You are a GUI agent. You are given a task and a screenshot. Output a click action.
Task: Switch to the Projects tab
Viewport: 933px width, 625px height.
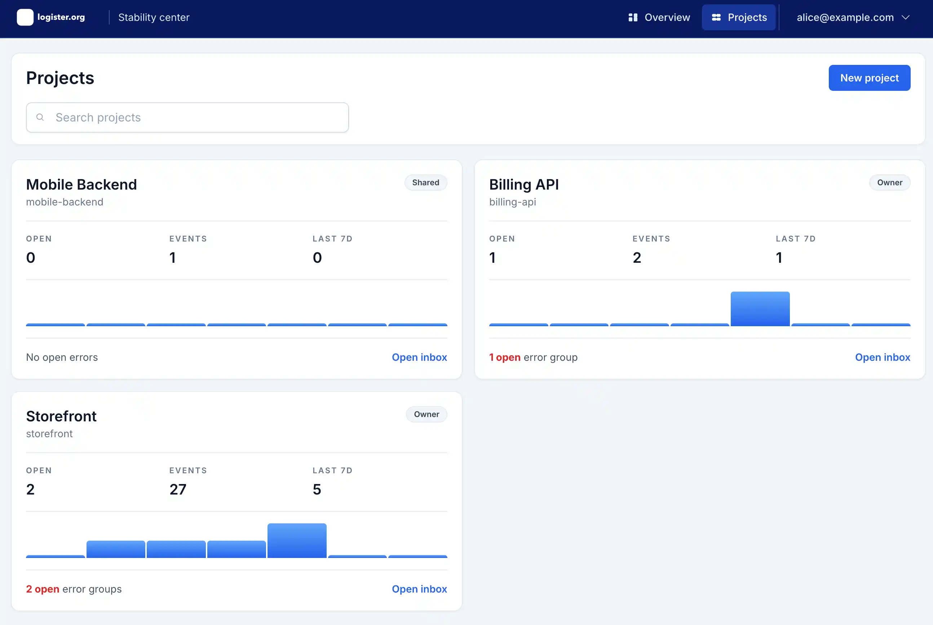tap(738, 17)
